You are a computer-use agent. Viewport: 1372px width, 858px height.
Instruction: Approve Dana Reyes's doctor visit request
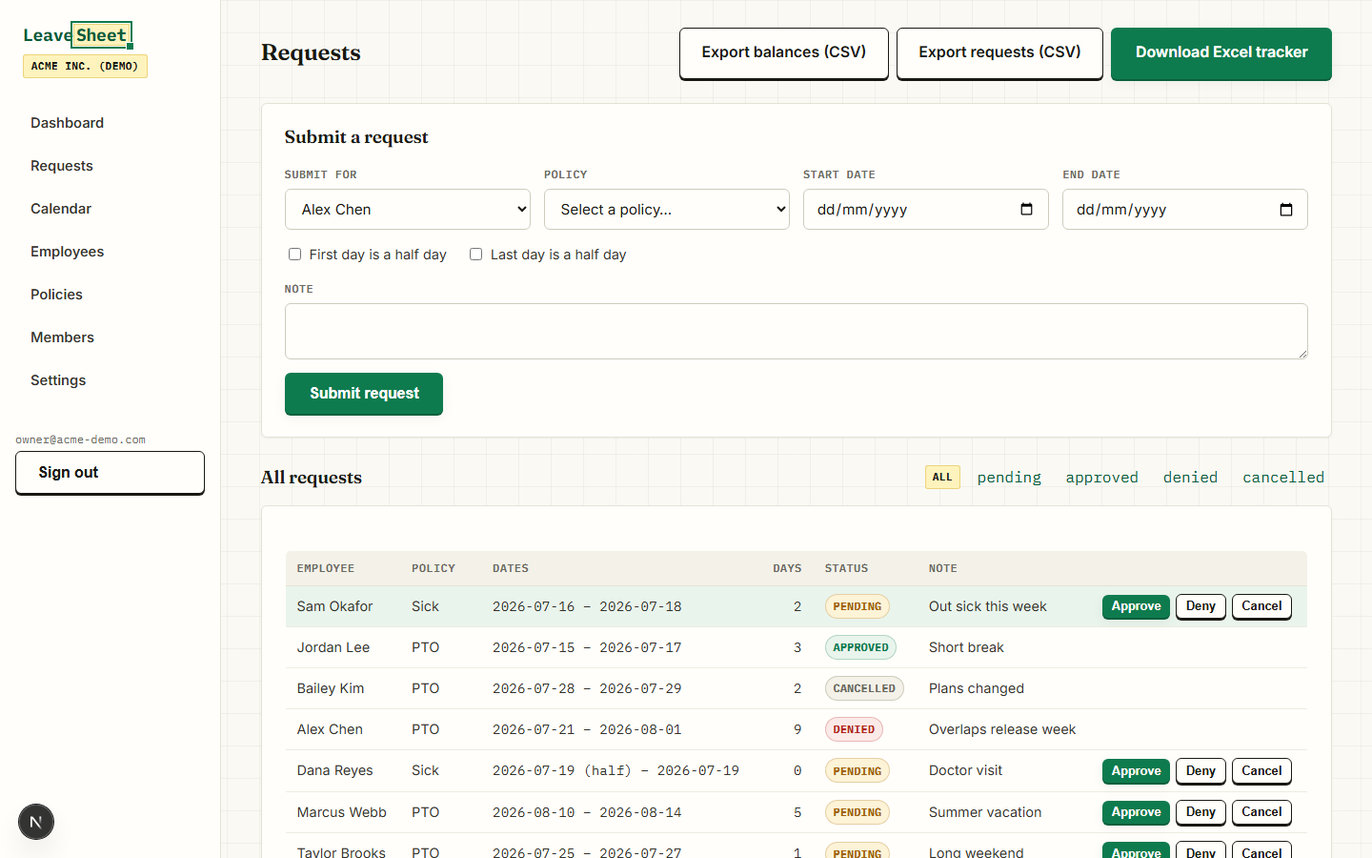pyautogui.click(x=1136, y=771)
